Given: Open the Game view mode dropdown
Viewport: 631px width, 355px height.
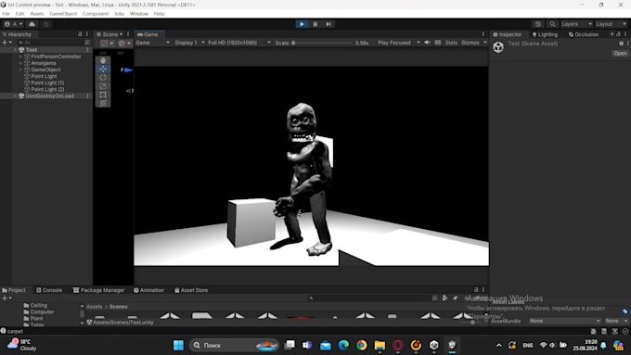Looking at the screenshot, I should click(x=152, y=43).
